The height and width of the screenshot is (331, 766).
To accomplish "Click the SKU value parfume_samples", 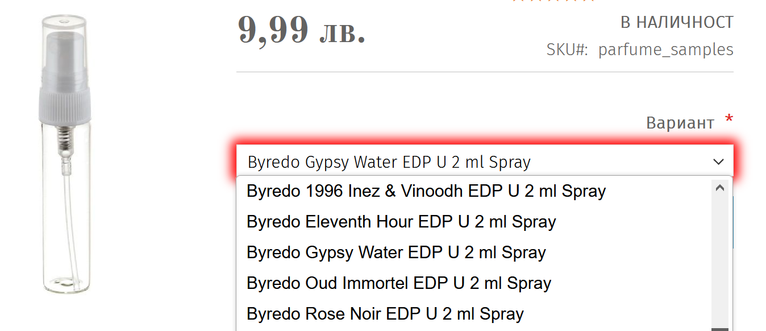I will (665, 50).
